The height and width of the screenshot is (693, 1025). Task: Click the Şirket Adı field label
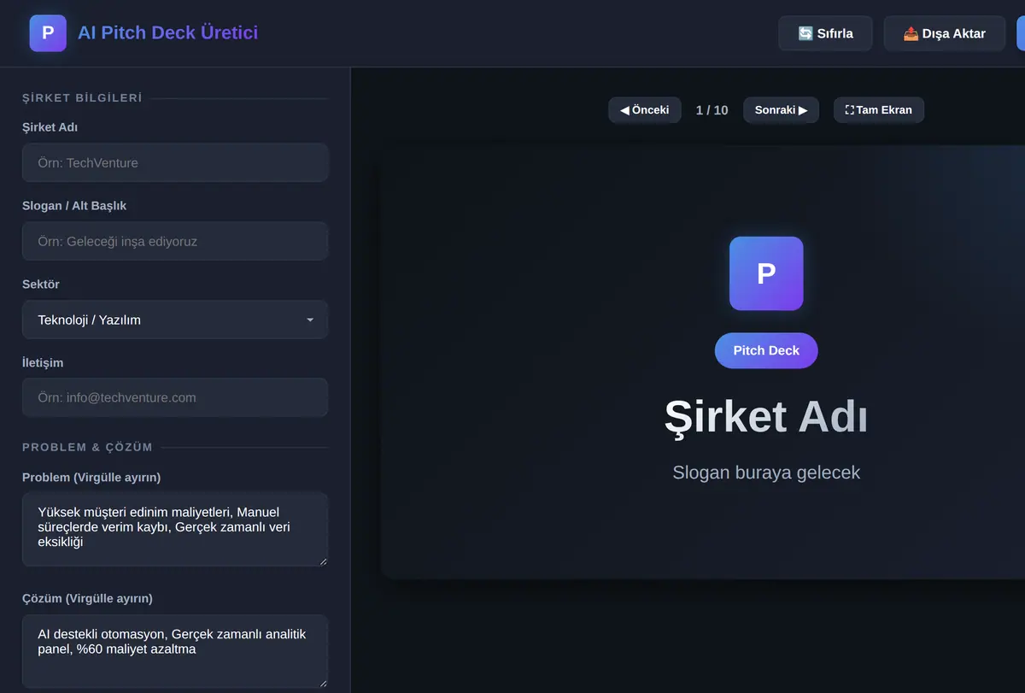(50, 127)
